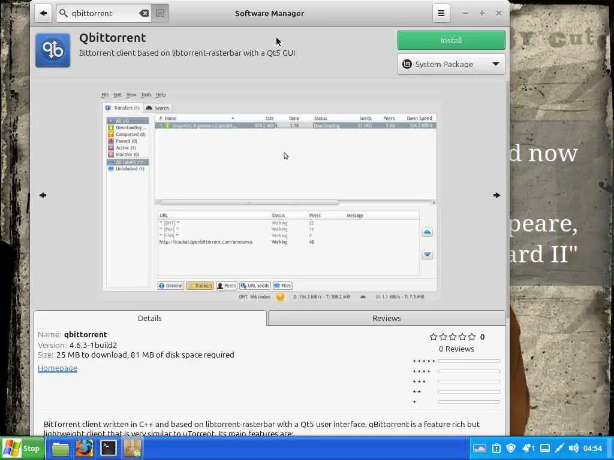Click the Qbittorrent app logo

click(53, 50)
